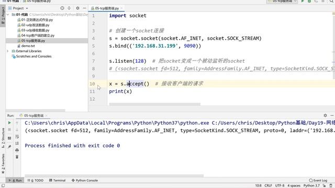
Task: Hide the Run panel with the minimize dash
Action: [332, 115]
